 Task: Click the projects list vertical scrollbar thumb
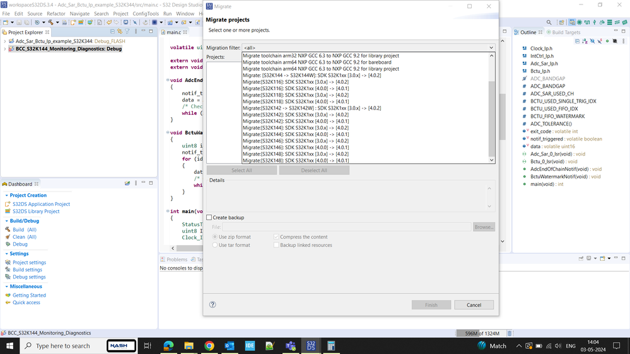click(491, 118)
